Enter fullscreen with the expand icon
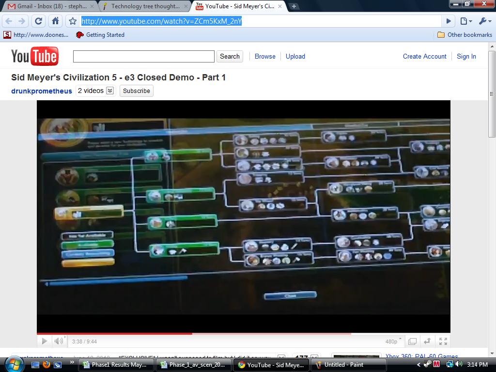The height and width of the screenshot is (372, 496). pos(443,341)
